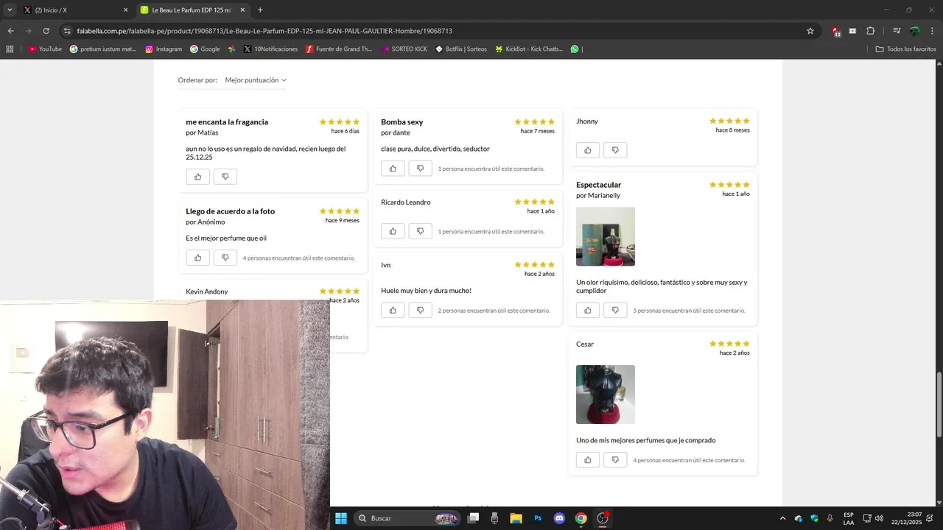Open 'Todos los favoritos' folder
The image size is (943, 530).
[905, 49]
